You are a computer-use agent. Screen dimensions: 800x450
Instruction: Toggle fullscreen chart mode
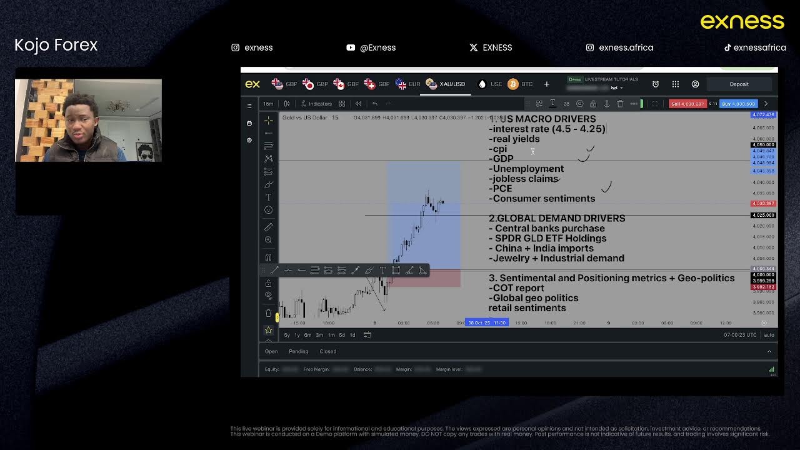click(654, 104)
